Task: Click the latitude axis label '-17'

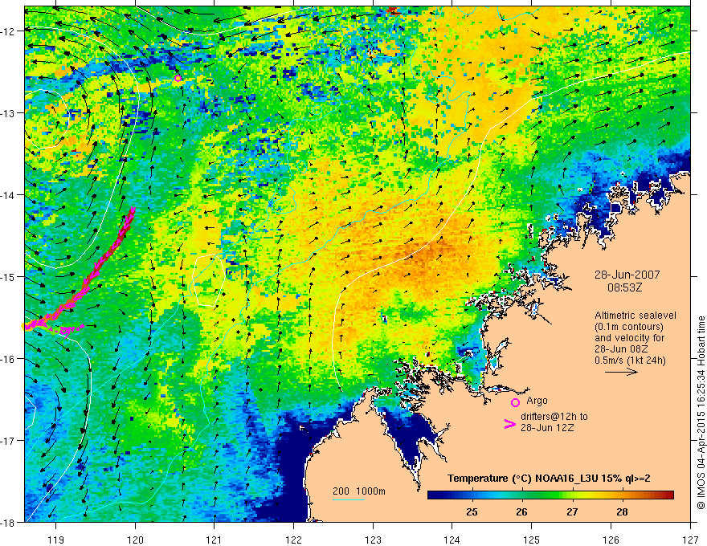Action: click(9, 441)
